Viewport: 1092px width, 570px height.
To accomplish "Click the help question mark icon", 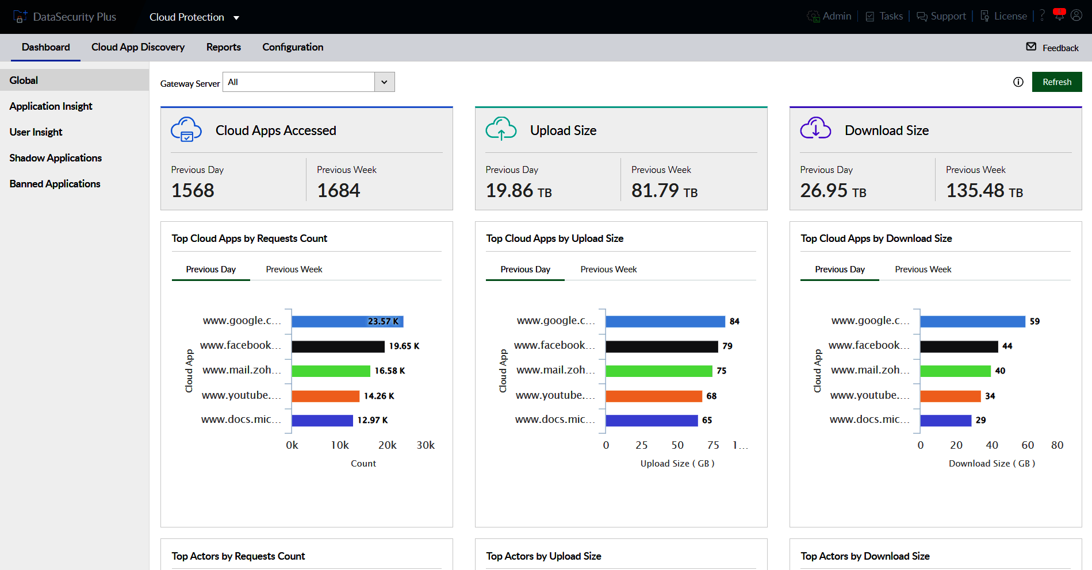I will [x=1042, y=16].
